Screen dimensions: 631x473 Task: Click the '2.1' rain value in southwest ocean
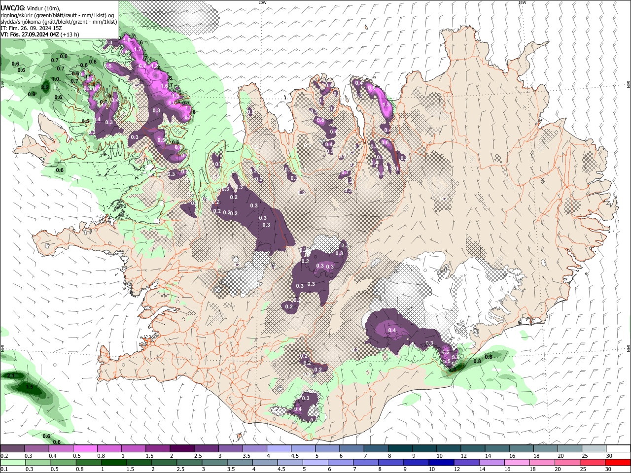tap(11, 376)
